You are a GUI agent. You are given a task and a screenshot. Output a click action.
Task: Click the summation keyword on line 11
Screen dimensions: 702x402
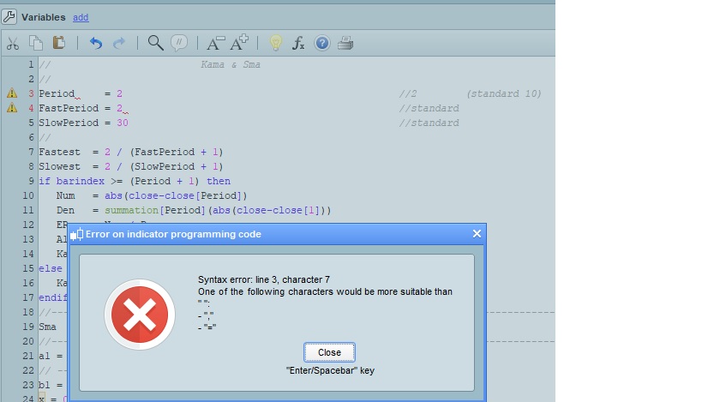[x=132, y=210]
